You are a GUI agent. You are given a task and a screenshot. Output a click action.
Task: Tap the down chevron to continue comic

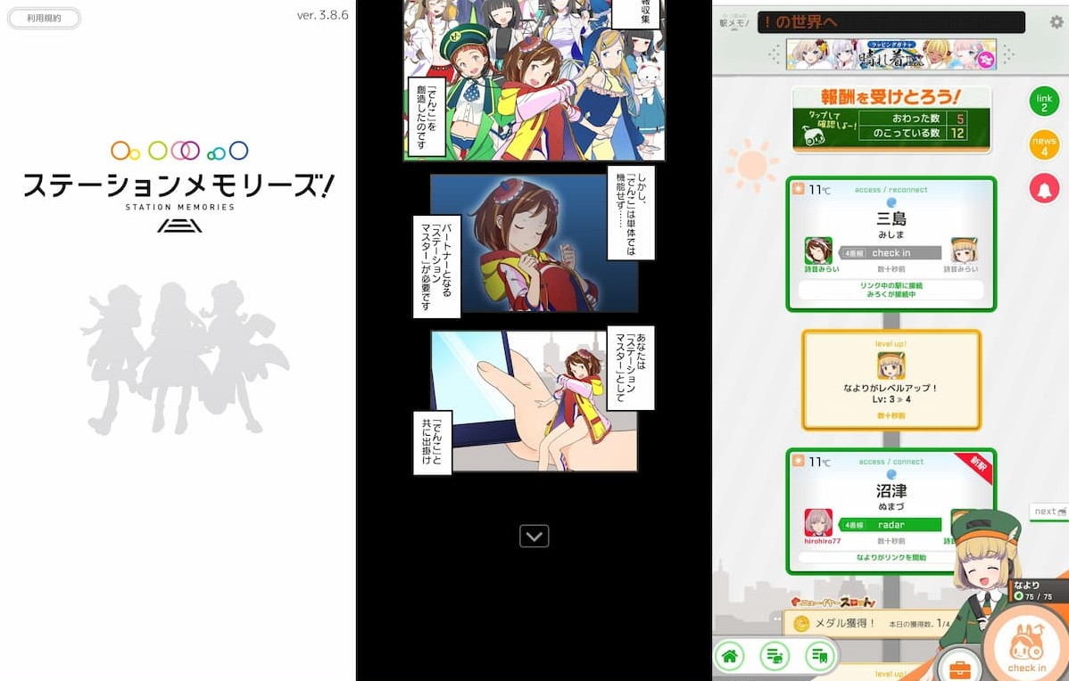tap(534, 536)
